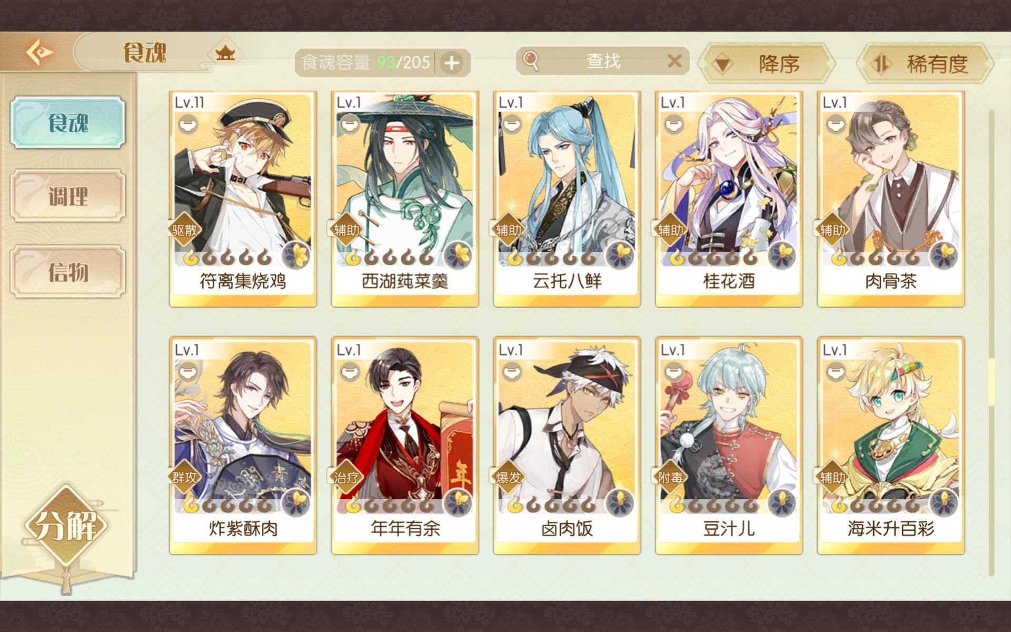Select the 食魂 sidebar tab
Viewport: 1011px width, 632px height.
pos(68,122)
